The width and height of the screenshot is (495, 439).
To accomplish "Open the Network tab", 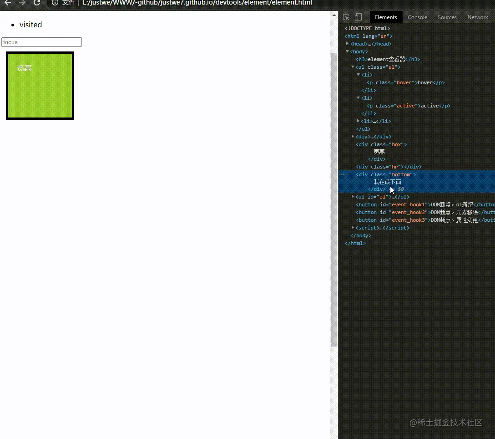I will (478, 17).
